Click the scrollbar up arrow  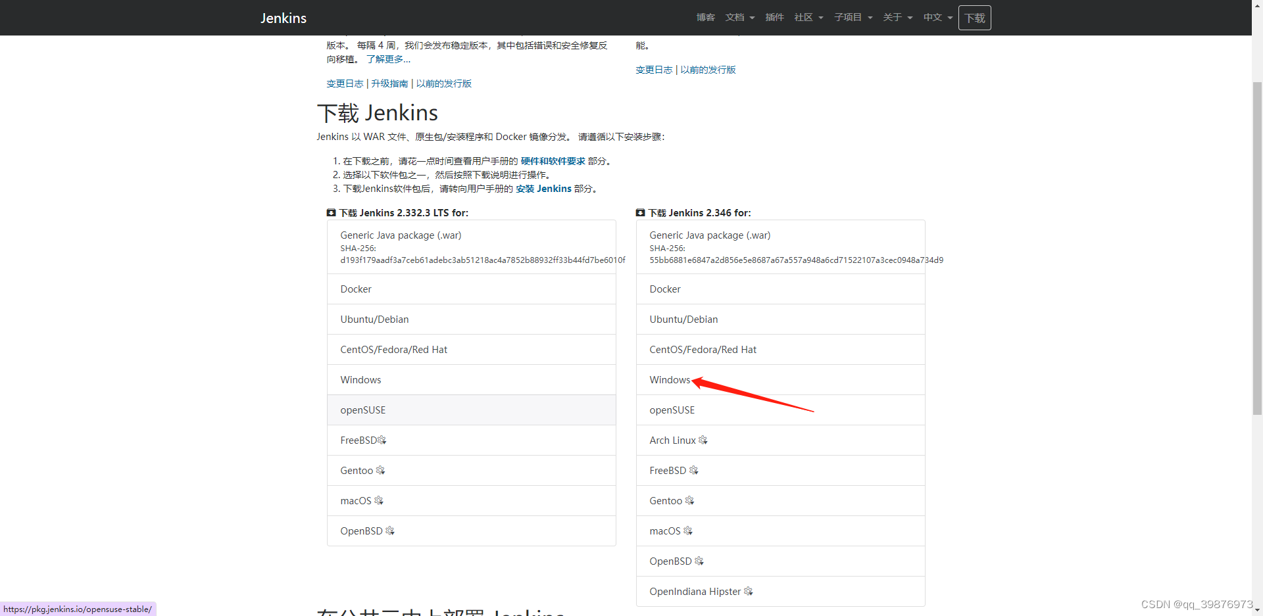tap(1257, 5)
